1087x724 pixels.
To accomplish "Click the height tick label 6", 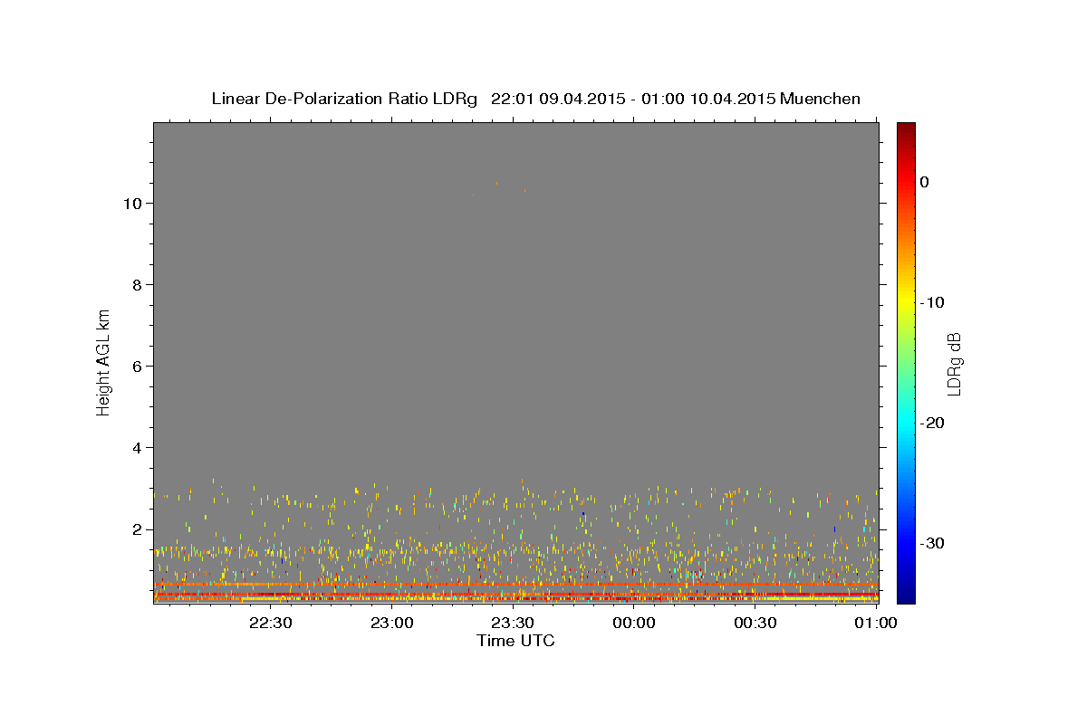I will [x=136, y=367].
